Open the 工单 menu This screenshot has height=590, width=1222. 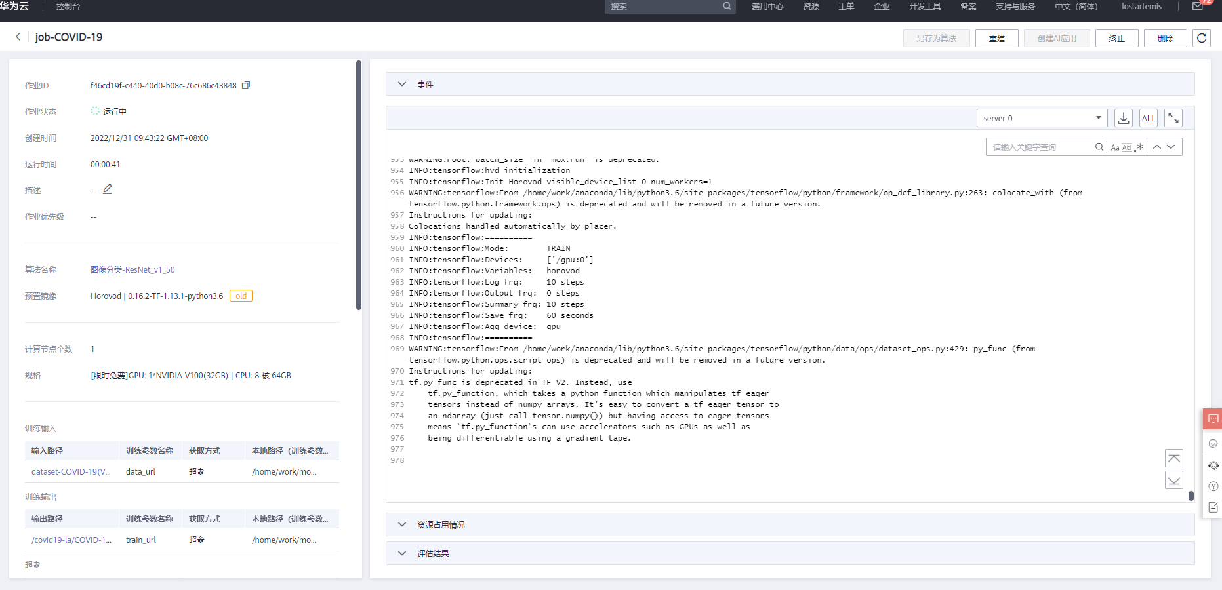[846, 7]
